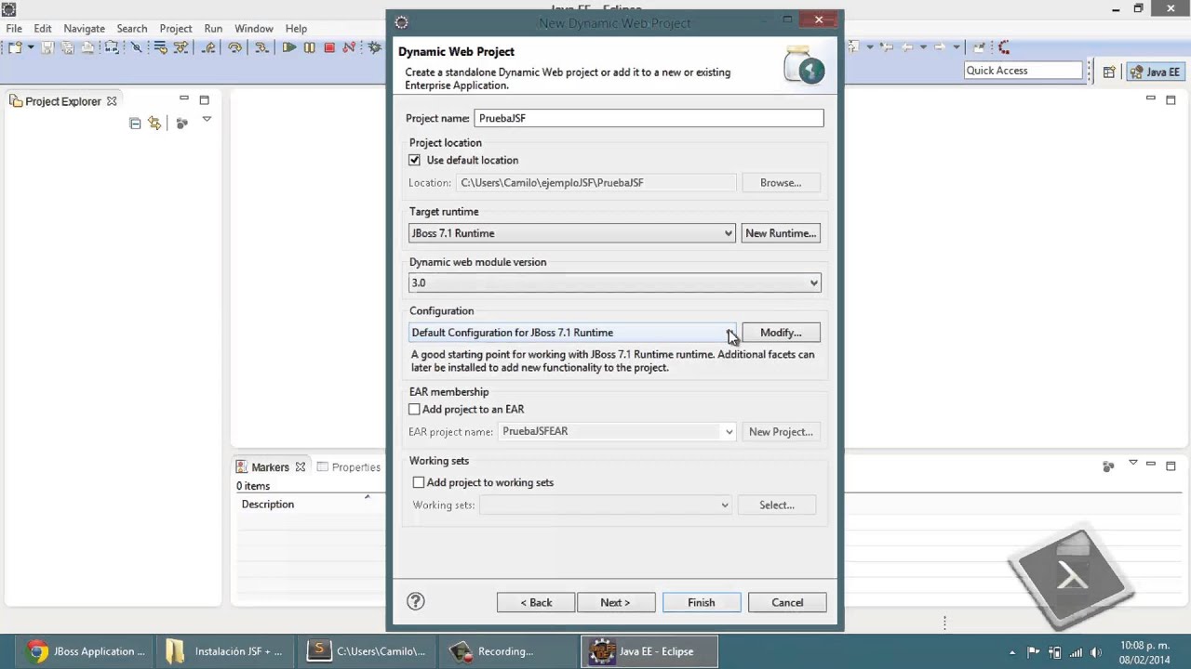Click the Resume debug toolbar icon
The height and width of the screenshot is (669, 1191).
tap(288, 47)
